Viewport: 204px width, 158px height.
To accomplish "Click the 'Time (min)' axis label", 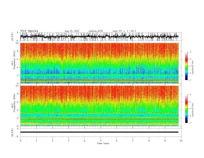I will (103, 143).
